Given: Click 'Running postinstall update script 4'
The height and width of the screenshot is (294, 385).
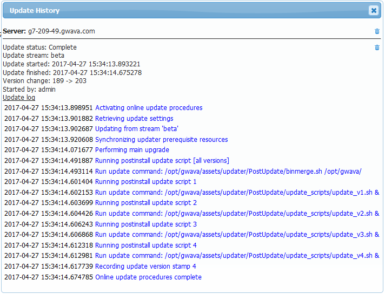Looking at the screenshot, I should [146, 245].
